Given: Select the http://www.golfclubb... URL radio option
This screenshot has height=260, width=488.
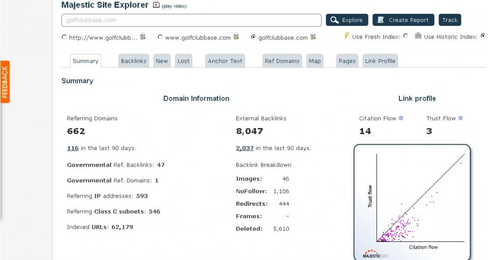Looking at the screenshot, I should click(x=64, y=37).
